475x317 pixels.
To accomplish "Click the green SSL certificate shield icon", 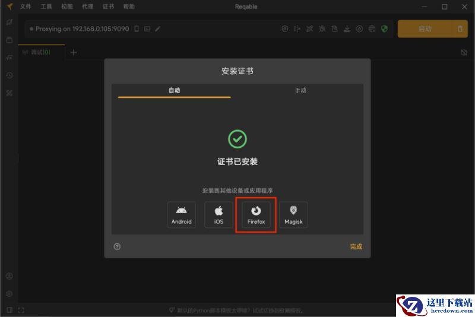I will point(384,28).
